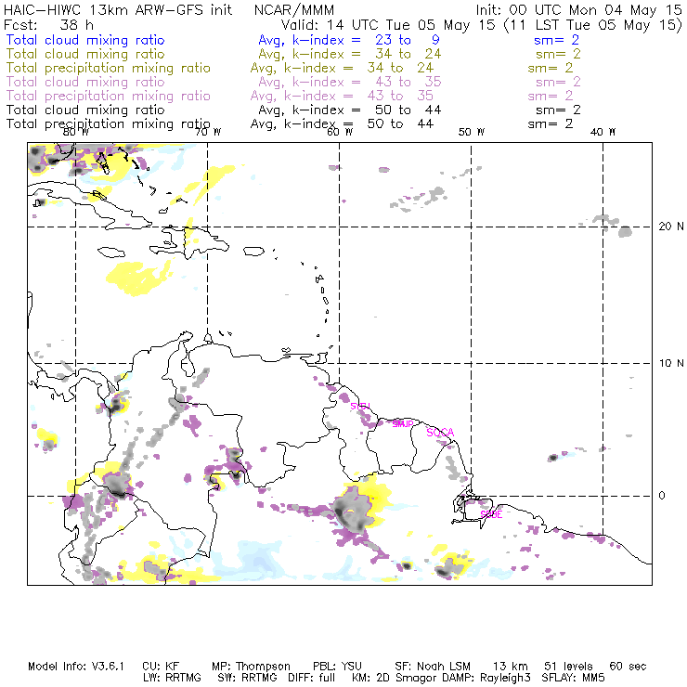This screenshot has height=687, width=687.
Task: Click the 'NCAR/MMM' header text
Action: coord(294,10)
